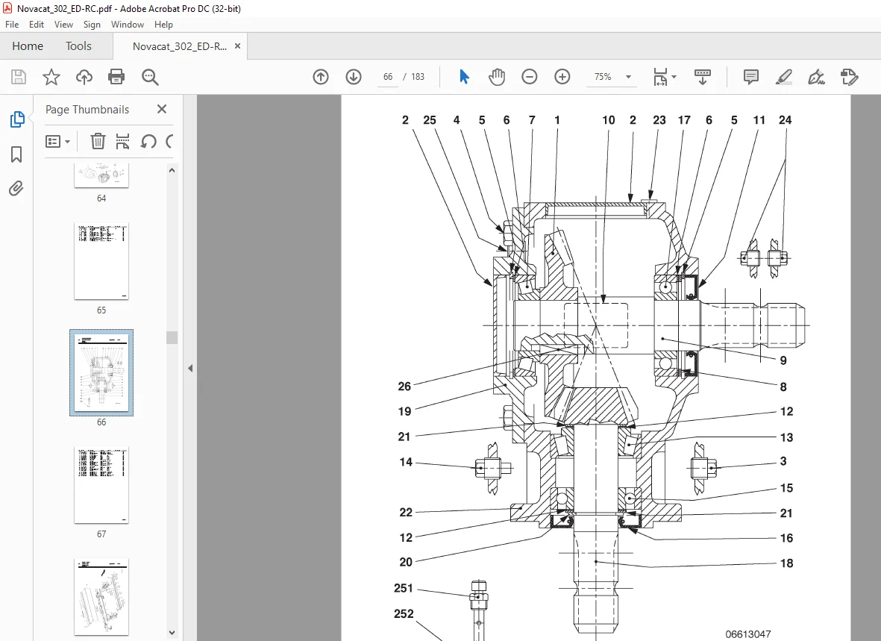Print the document with the printer icon

point(116,77)
